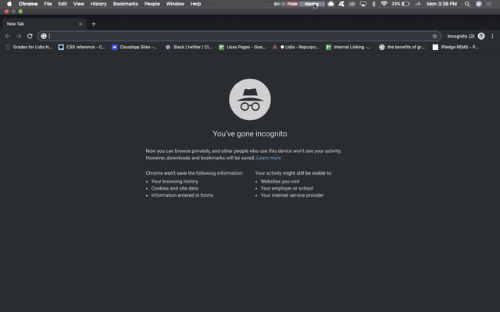Click the Wi-Fi status icon
500x312 pixels.
tap(384, 4)
